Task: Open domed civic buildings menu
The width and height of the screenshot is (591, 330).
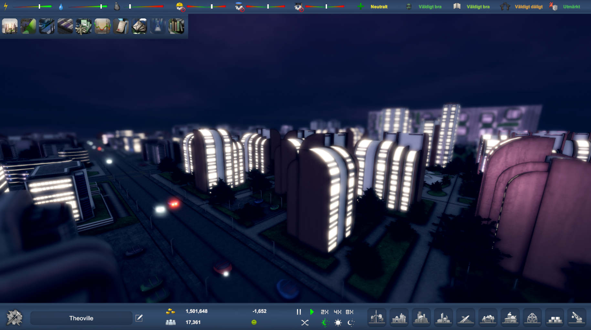Action: [x=510, y=317]
